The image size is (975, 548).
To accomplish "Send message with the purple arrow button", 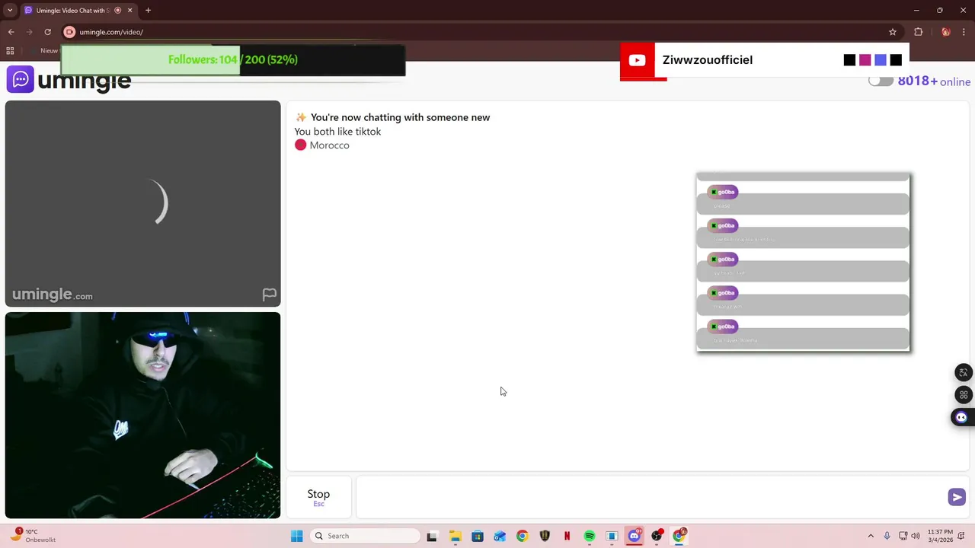I will click(x=957, y=497).
